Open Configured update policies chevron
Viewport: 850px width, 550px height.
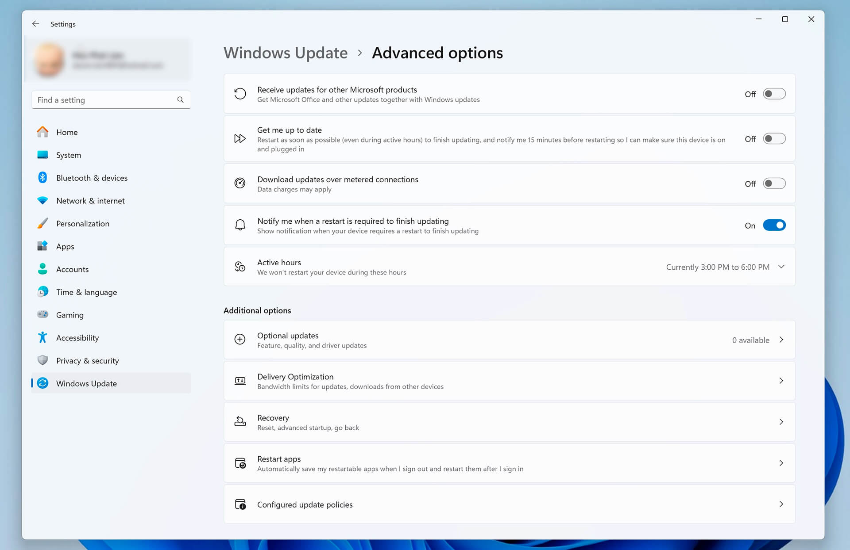781,504
